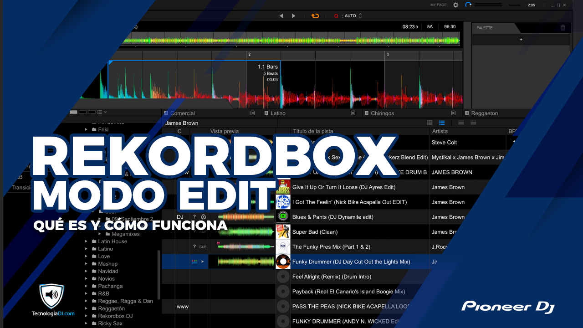583x328 pixels.
Task: Open tree view layout dropdown arrow
Action: [x=105, y=112]
